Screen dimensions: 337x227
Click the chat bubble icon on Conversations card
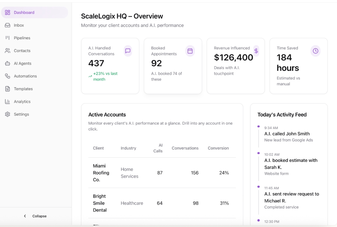tap(128, 51)
